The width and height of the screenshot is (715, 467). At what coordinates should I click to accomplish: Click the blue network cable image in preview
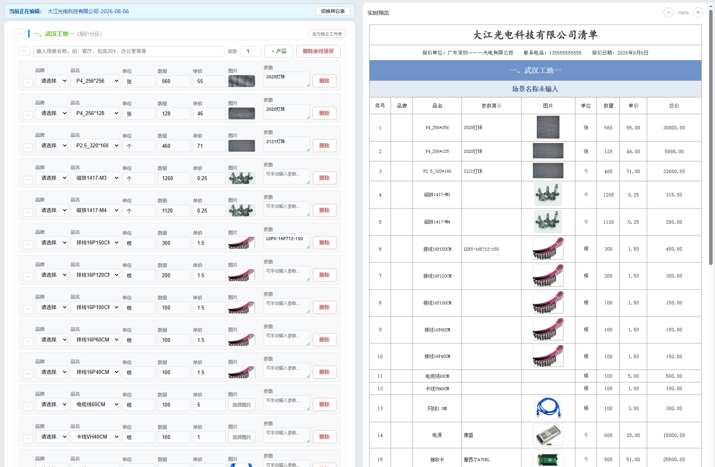[x=548, y=408]
